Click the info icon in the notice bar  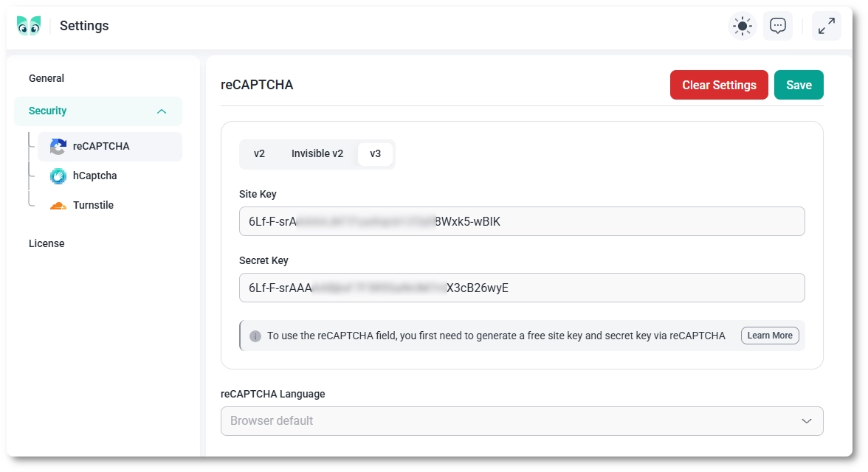[255, 335]
